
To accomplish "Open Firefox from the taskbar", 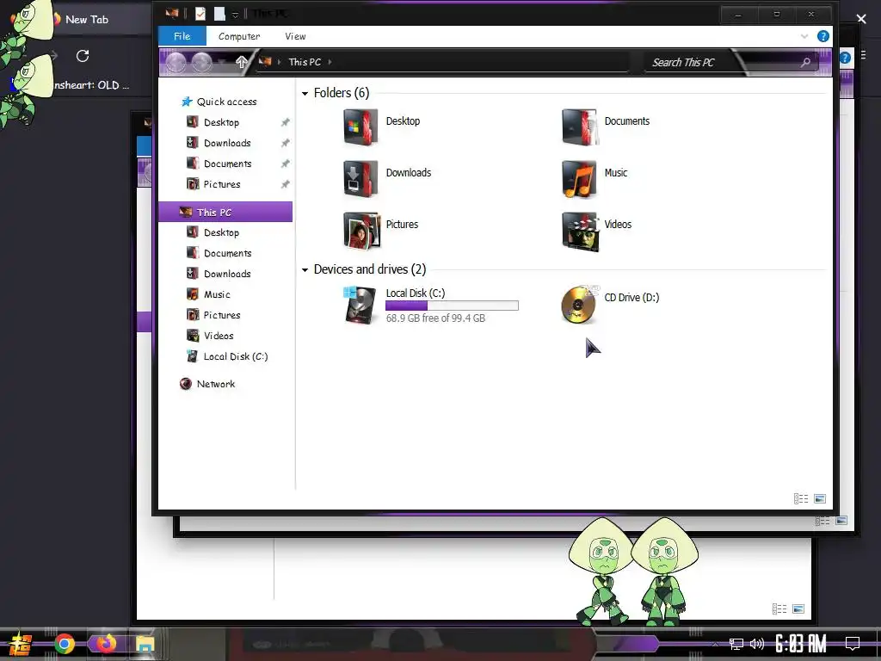I will (x=106, y=643).
